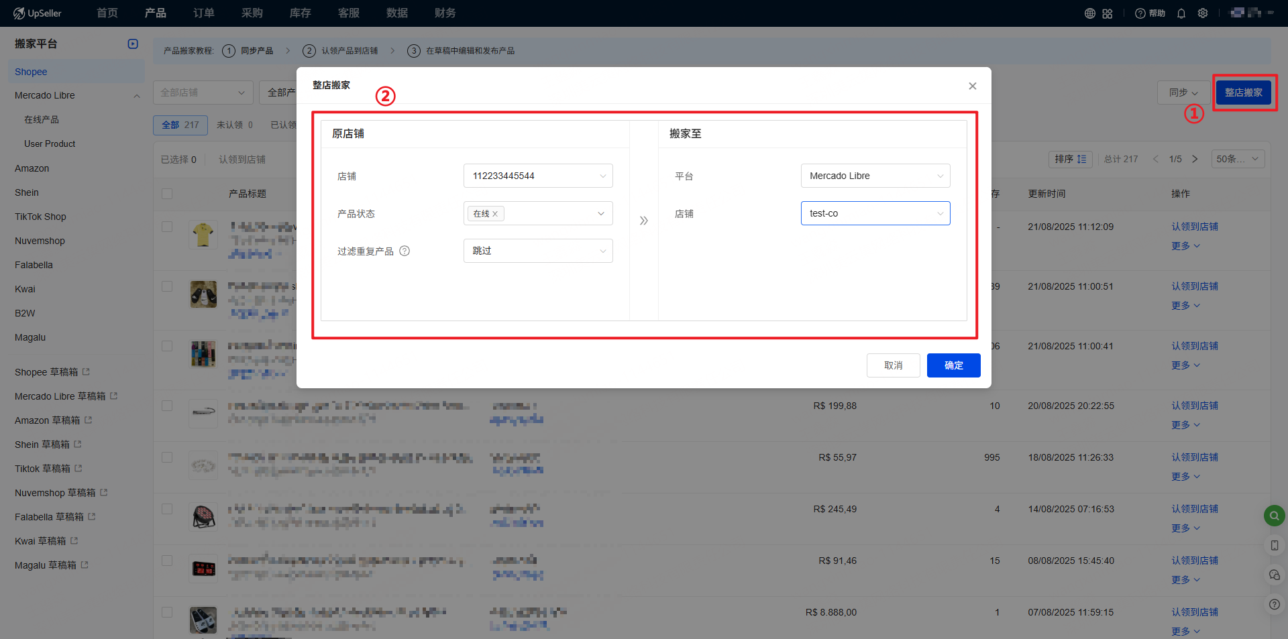Click the help icon next to 过滤重复产品
Viewport: 1288px width, 639px height.
click(x=405, y=251)
